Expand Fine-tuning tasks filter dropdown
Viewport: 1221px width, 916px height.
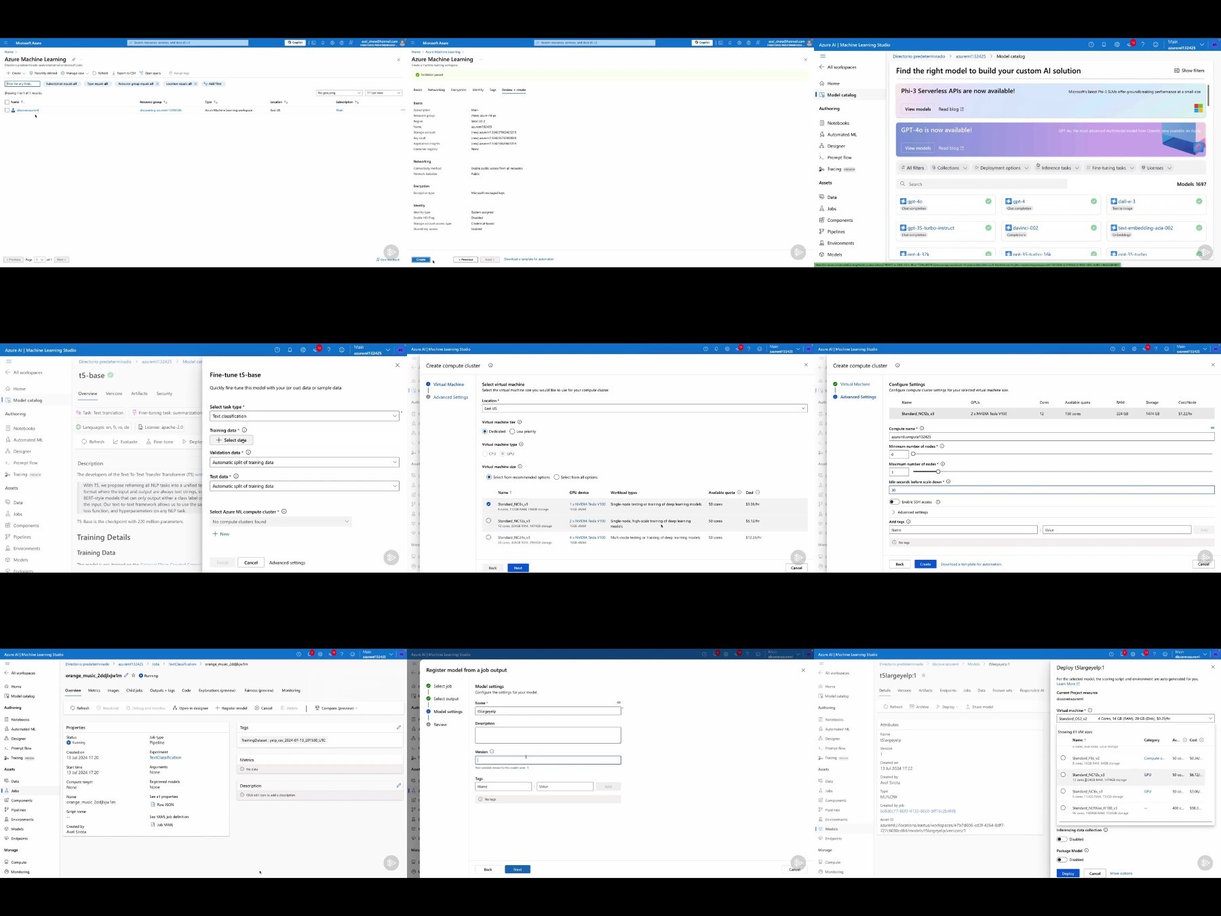(1110, 168)
